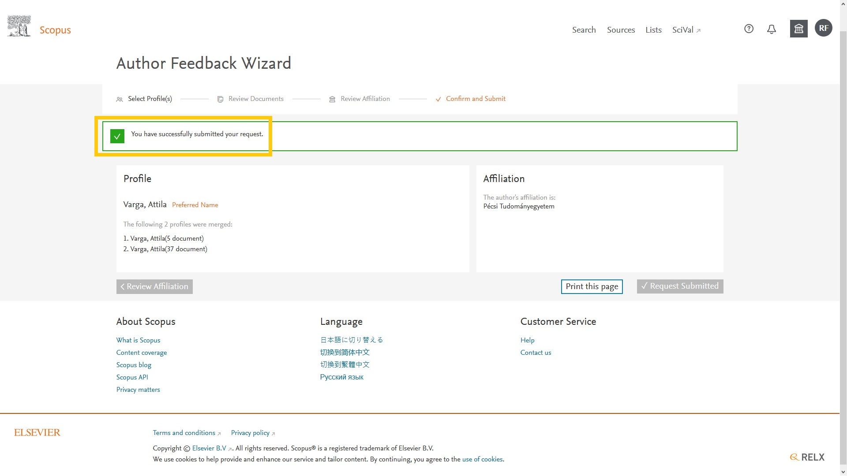
Task: Open the use of cookies link
Action: pos(482,459)
